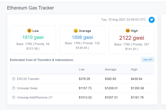Select the 2122 gwei high gas value

tap(132, 38)
